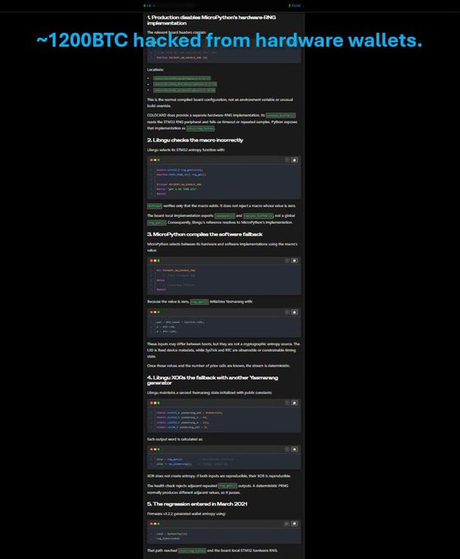Click paragraph starting 'COLDCARD does provide a separate hardware-RNG'
The width and height of the screenshot is (460, 559).
click(x=222, y=122)
